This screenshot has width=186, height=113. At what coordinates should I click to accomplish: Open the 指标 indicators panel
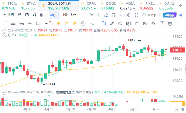pyautogui.click(x=8, y=15)
